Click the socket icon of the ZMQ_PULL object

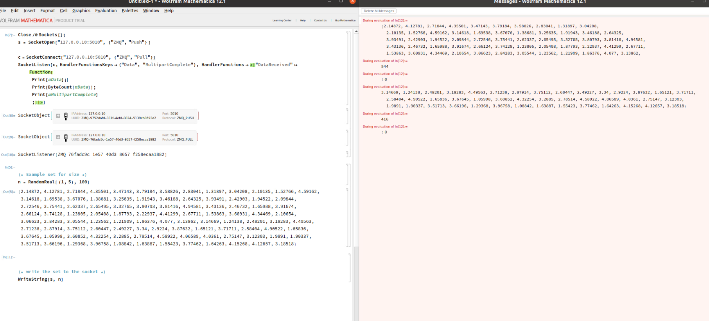[x=66, y=138]
